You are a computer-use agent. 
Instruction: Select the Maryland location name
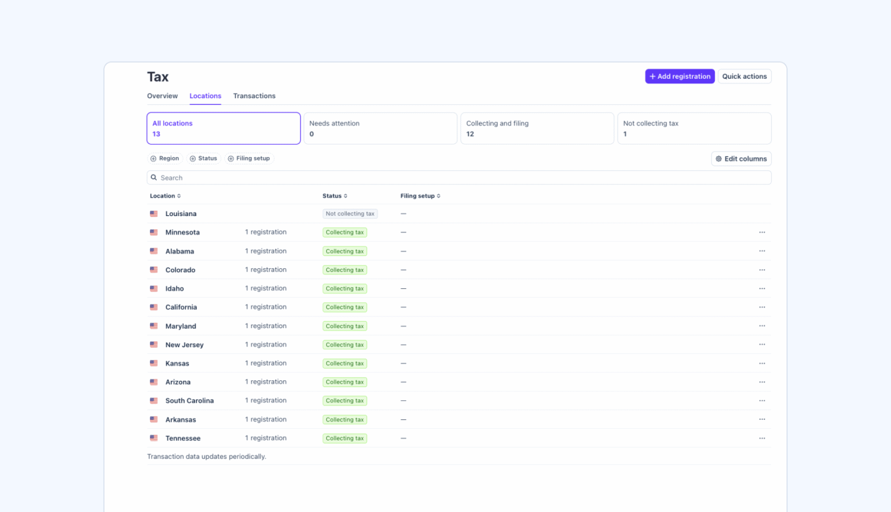[x=181, y=326]
